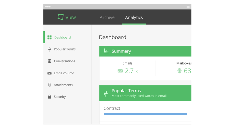Image resolution: width=230 pixels, height=129 pixels.
Task: Go to the Security section
Action: tap(60, 97)
